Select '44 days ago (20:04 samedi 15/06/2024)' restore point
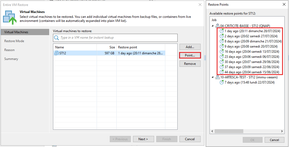Image resolution: width=289 pixels, height=147 pixels. (252, 72)
